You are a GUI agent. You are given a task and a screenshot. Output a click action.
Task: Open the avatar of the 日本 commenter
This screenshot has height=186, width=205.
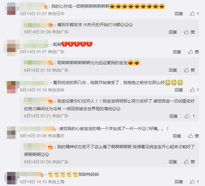click(11, 9)
